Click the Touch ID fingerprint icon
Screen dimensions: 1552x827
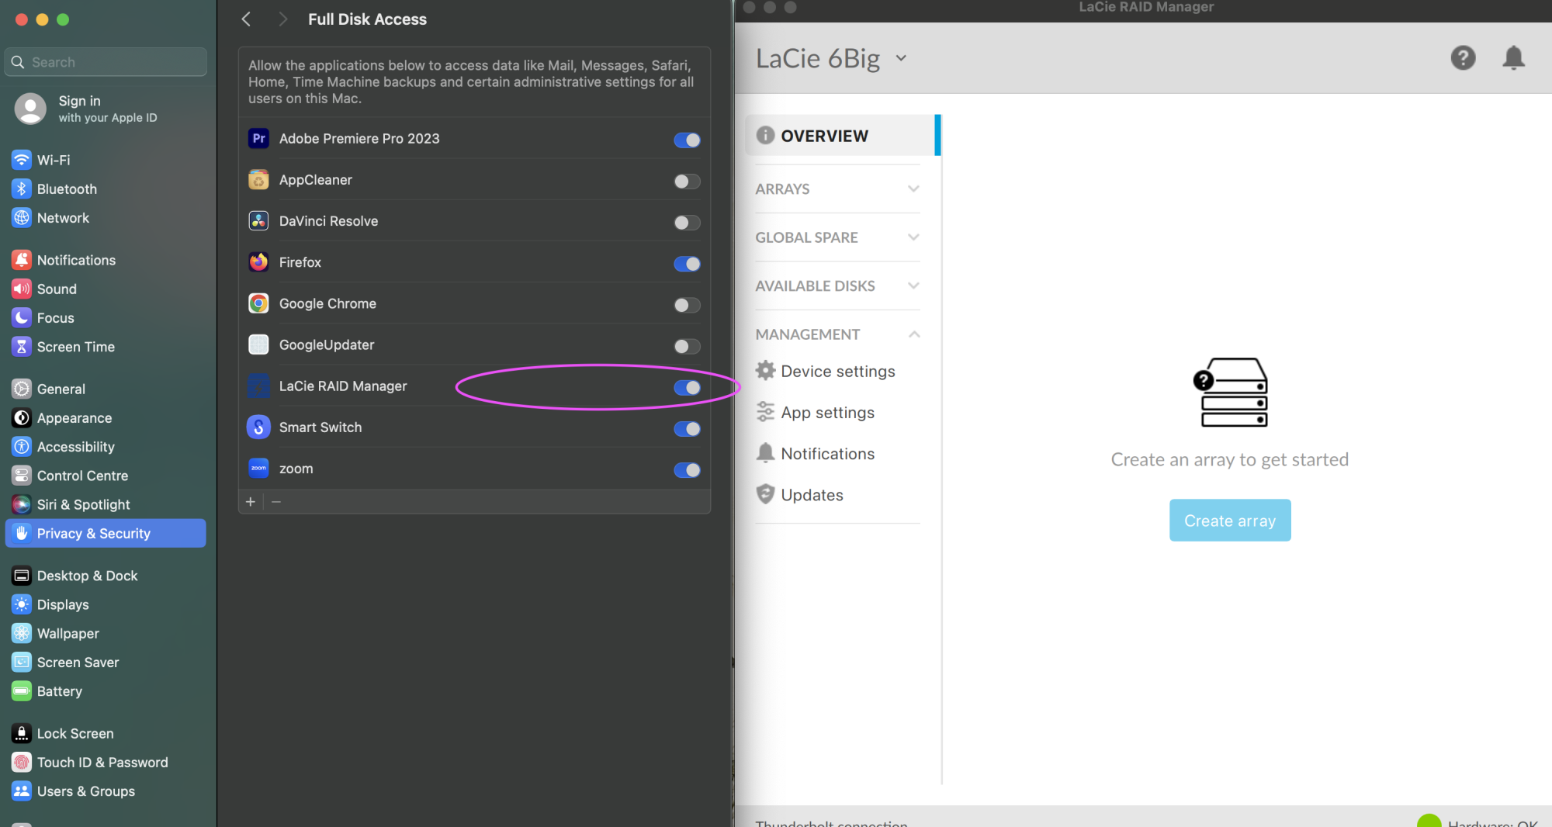tap(22, 762)
